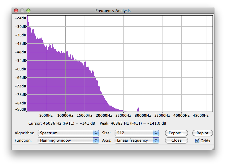Click the small spike near 29000Hz in the plot
226x166 pixels.
[138, 109]
